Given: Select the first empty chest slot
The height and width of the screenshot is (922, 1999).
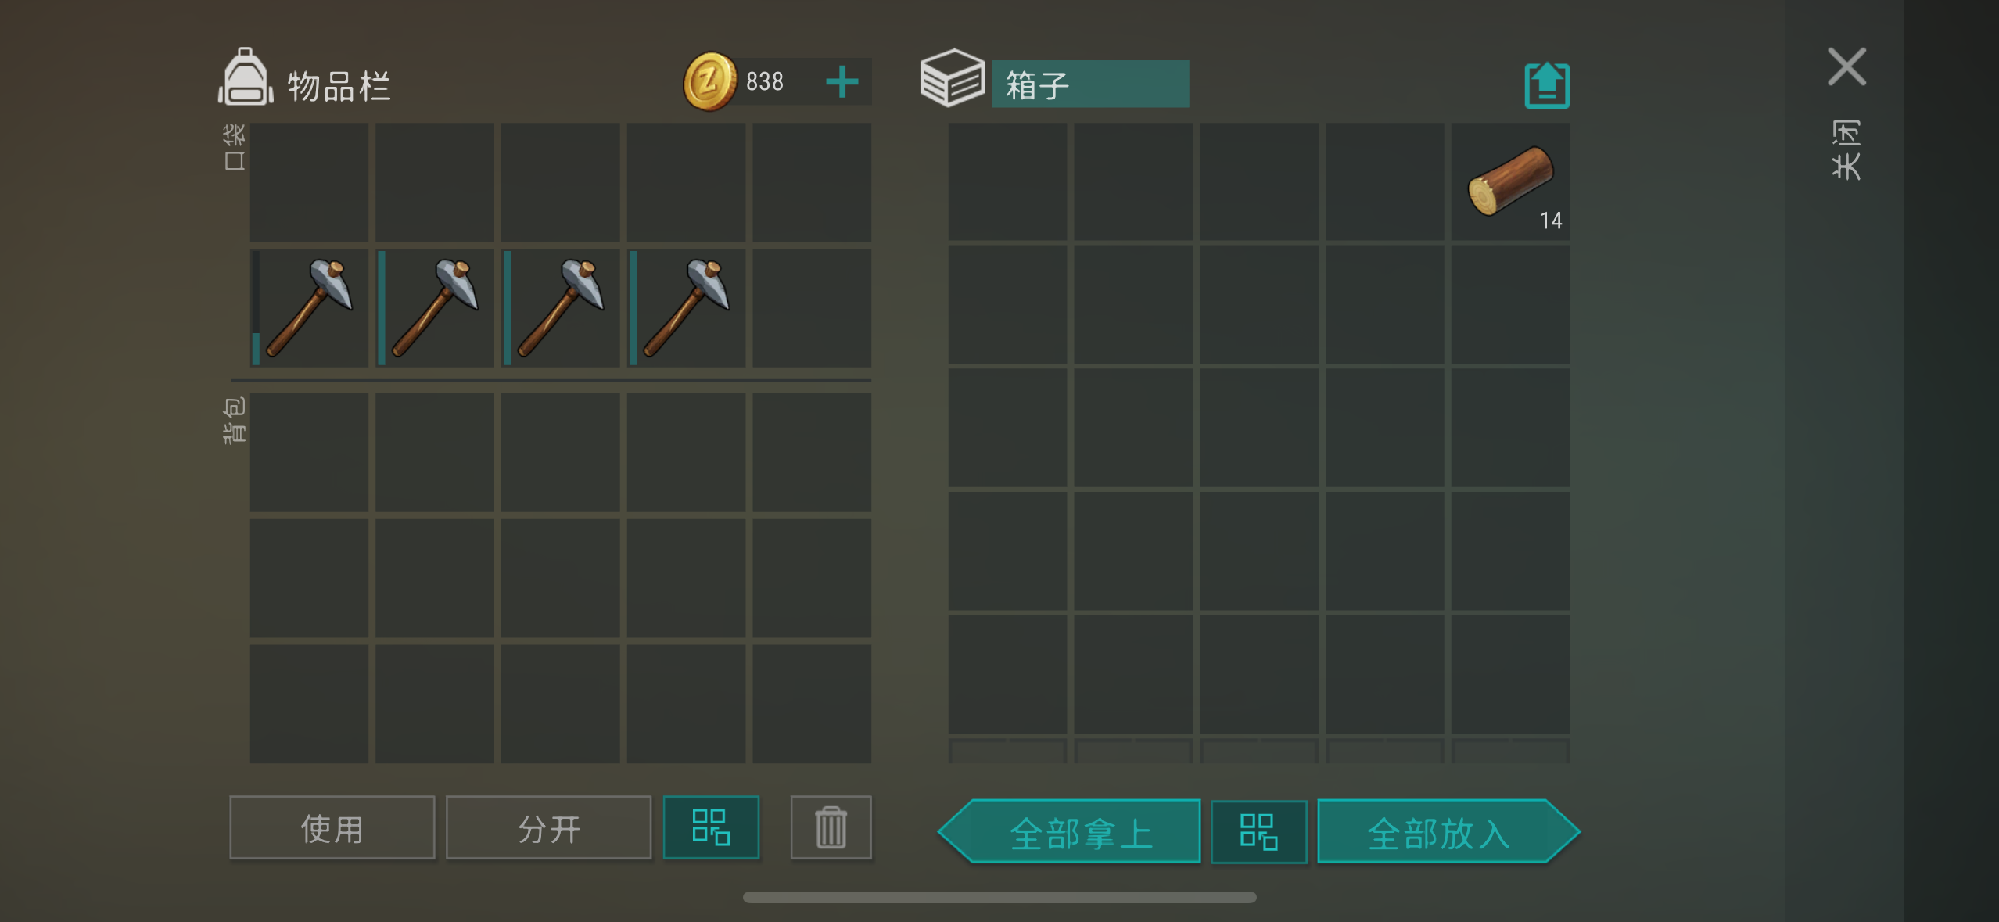Looking at the screenshot, I should pos(1007,181).
